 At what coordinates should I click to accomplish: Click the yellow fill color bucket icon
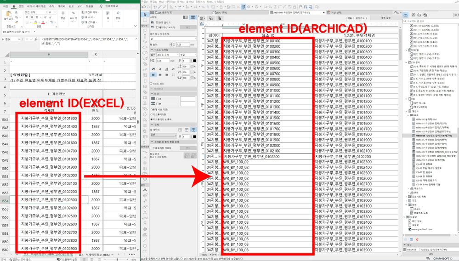(35, 22)
